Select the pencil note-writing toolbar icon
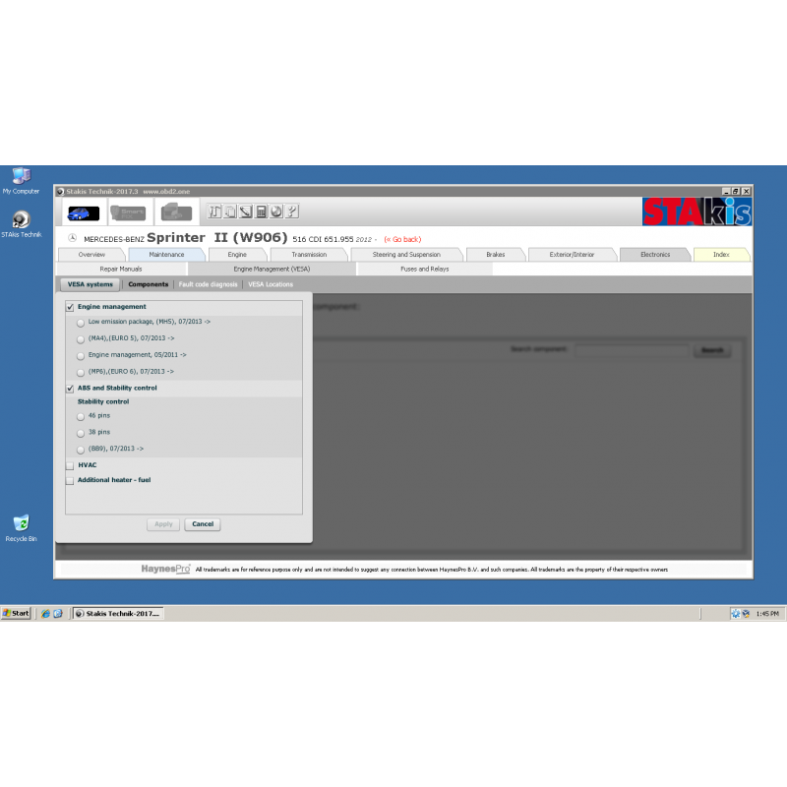 coord(244,212)
